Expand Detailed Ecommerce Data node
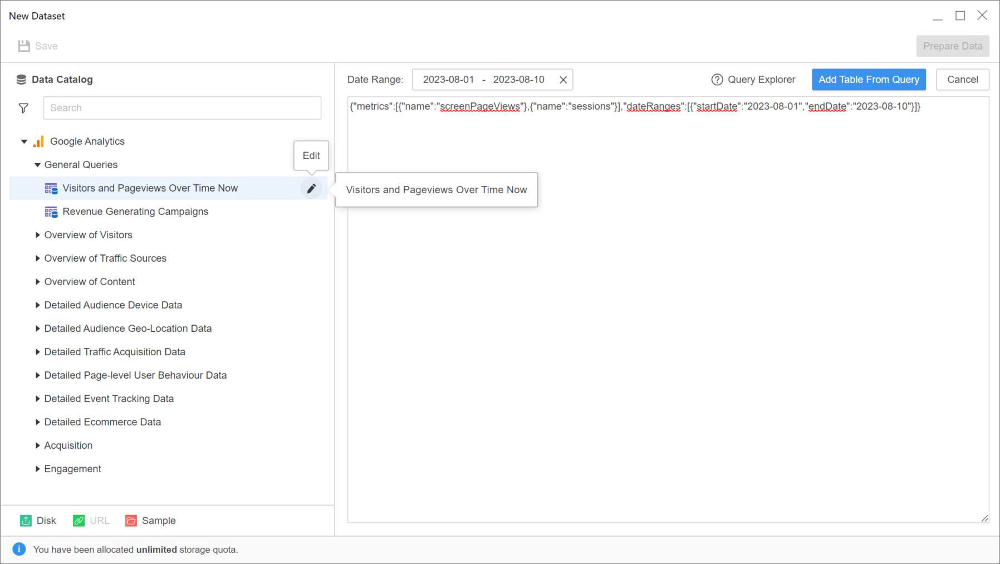This screenshot has height=564, width=1000. pos(37,422)
